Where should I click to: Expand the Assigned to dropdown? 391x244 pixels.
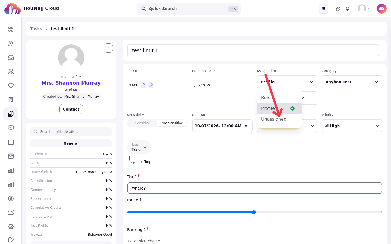tap(287, 82)
